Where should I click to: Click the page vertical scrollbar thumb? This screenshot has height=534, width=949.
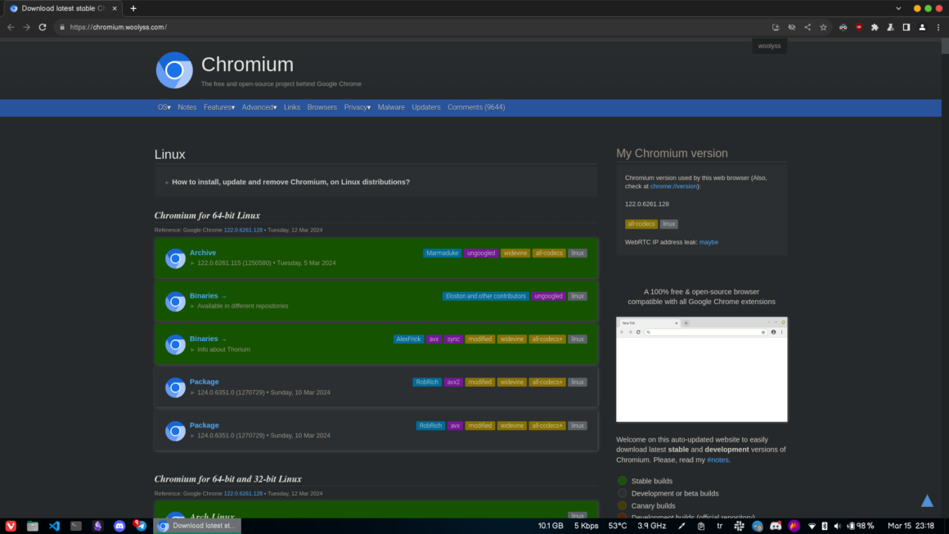tap(945, 47)
